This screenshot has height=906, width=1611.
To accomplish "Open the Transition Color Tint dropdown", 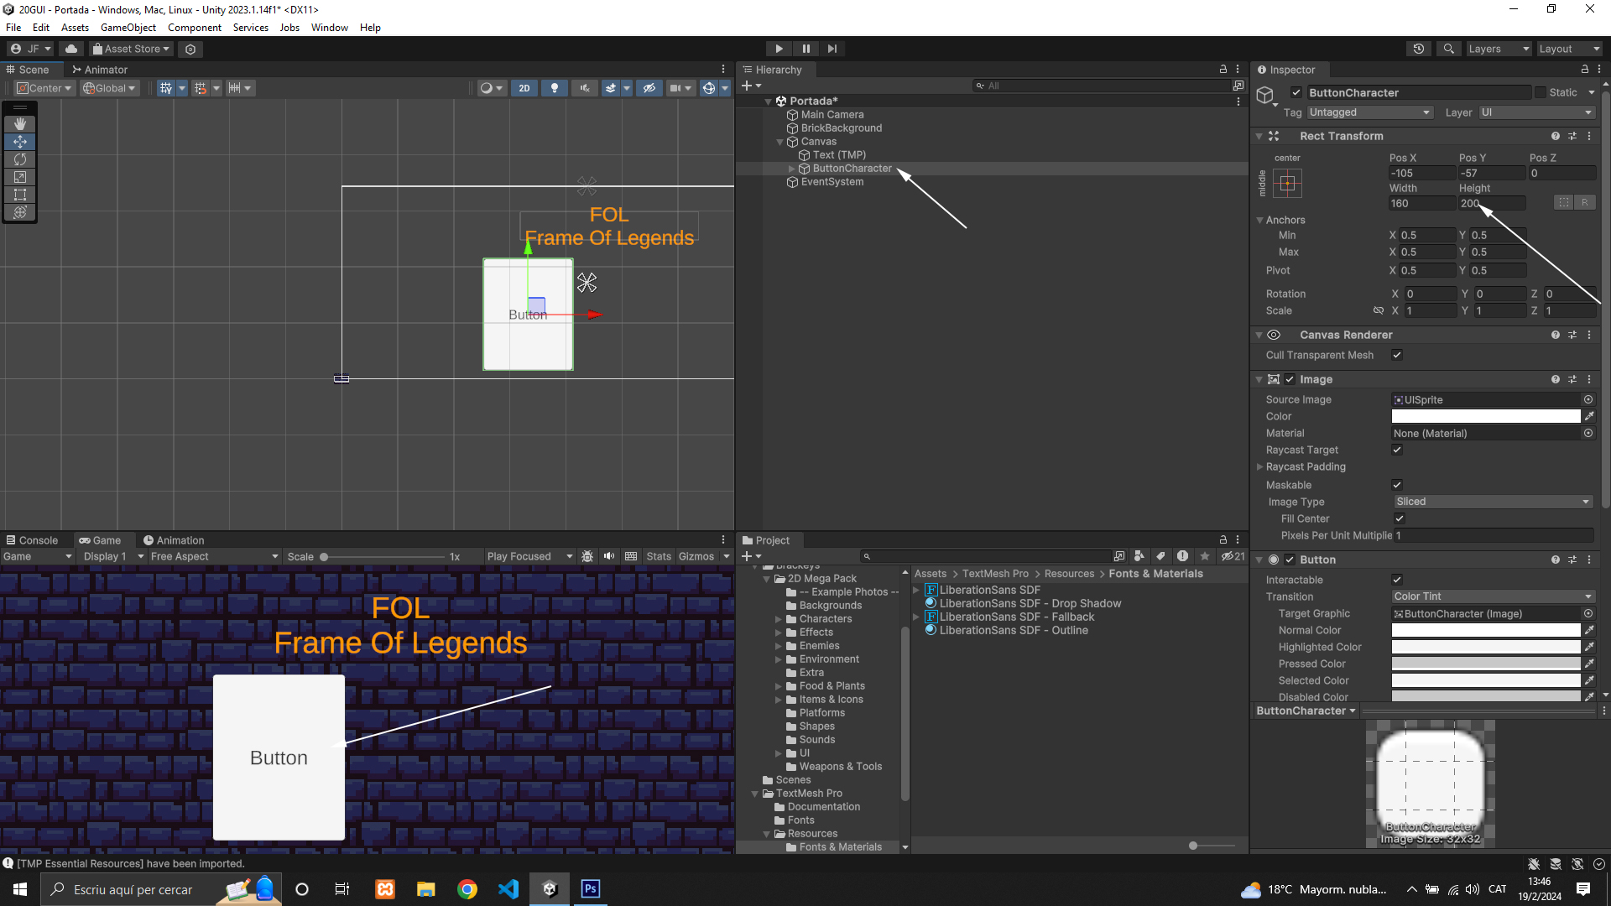I will click(1492, 596).
